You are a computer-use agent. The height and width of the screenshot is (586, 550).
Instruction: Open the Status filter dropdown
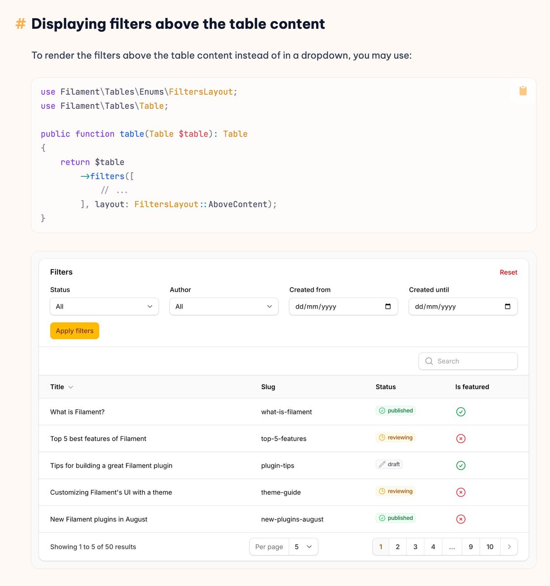pos(105,307)
